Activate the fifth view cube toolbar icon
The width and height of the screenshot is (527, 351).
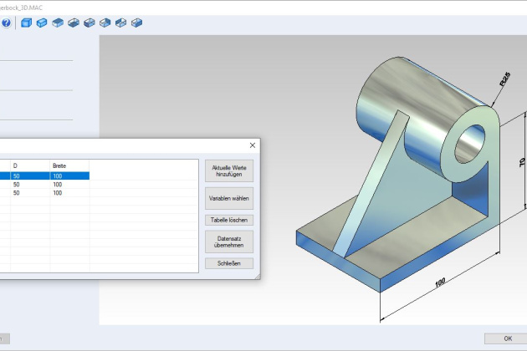90,23
